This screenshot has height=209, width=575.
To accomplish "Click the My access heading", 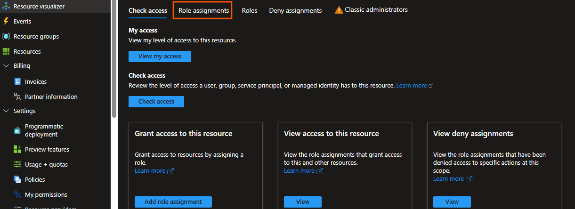I will point(143,30).
